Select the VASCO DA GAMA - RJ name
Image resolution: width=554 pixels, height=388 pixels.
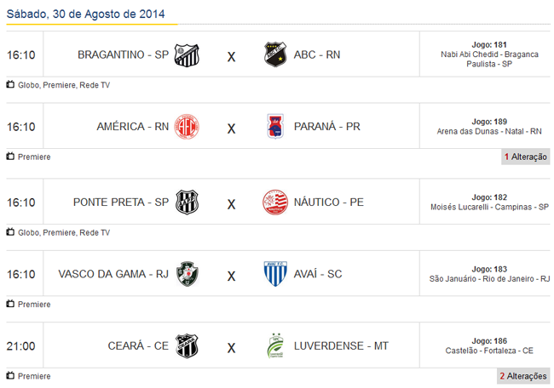click(x=113, y=274)
